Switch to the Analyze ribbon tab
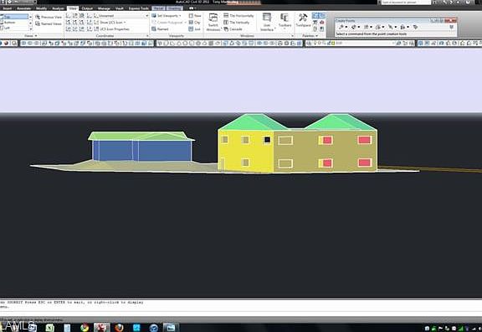The height and width of the screenshot is (332, 482). coord(58,8)
